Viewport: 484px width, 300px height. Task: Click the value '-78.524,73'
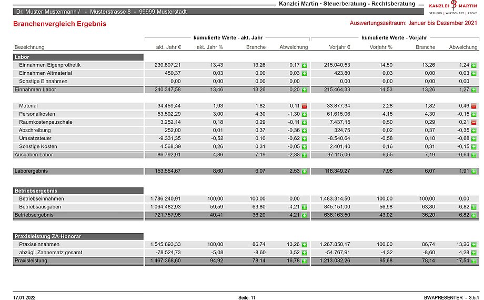(168, 253)
